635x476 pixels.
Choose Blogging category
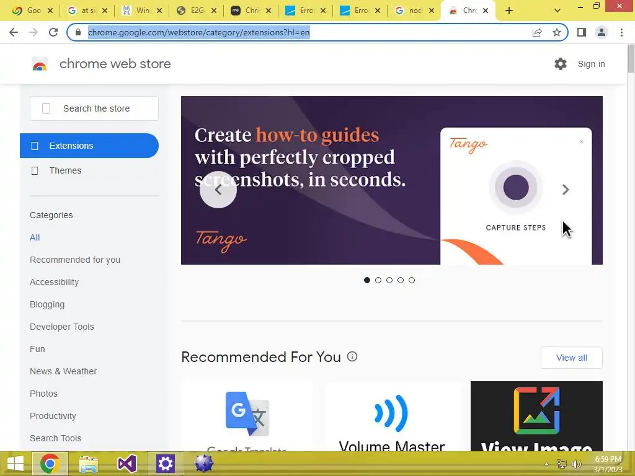[47, 304]
